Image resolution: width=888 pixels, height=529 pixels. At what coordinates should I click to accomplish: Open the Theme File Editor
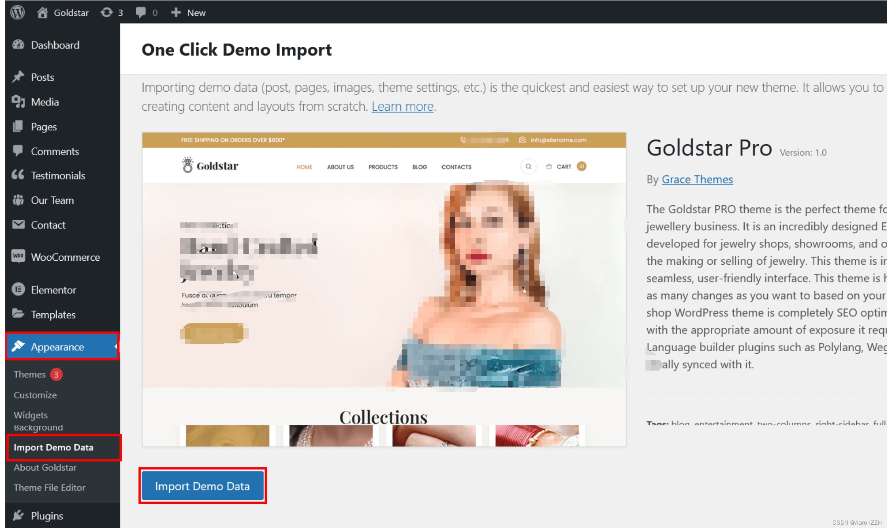click(x=49, y=488)
